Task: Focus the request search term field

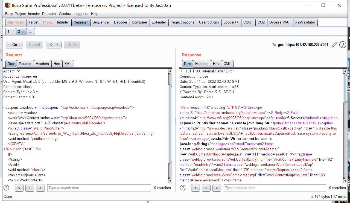Action: pyautogui.click(x=99, y=188)
